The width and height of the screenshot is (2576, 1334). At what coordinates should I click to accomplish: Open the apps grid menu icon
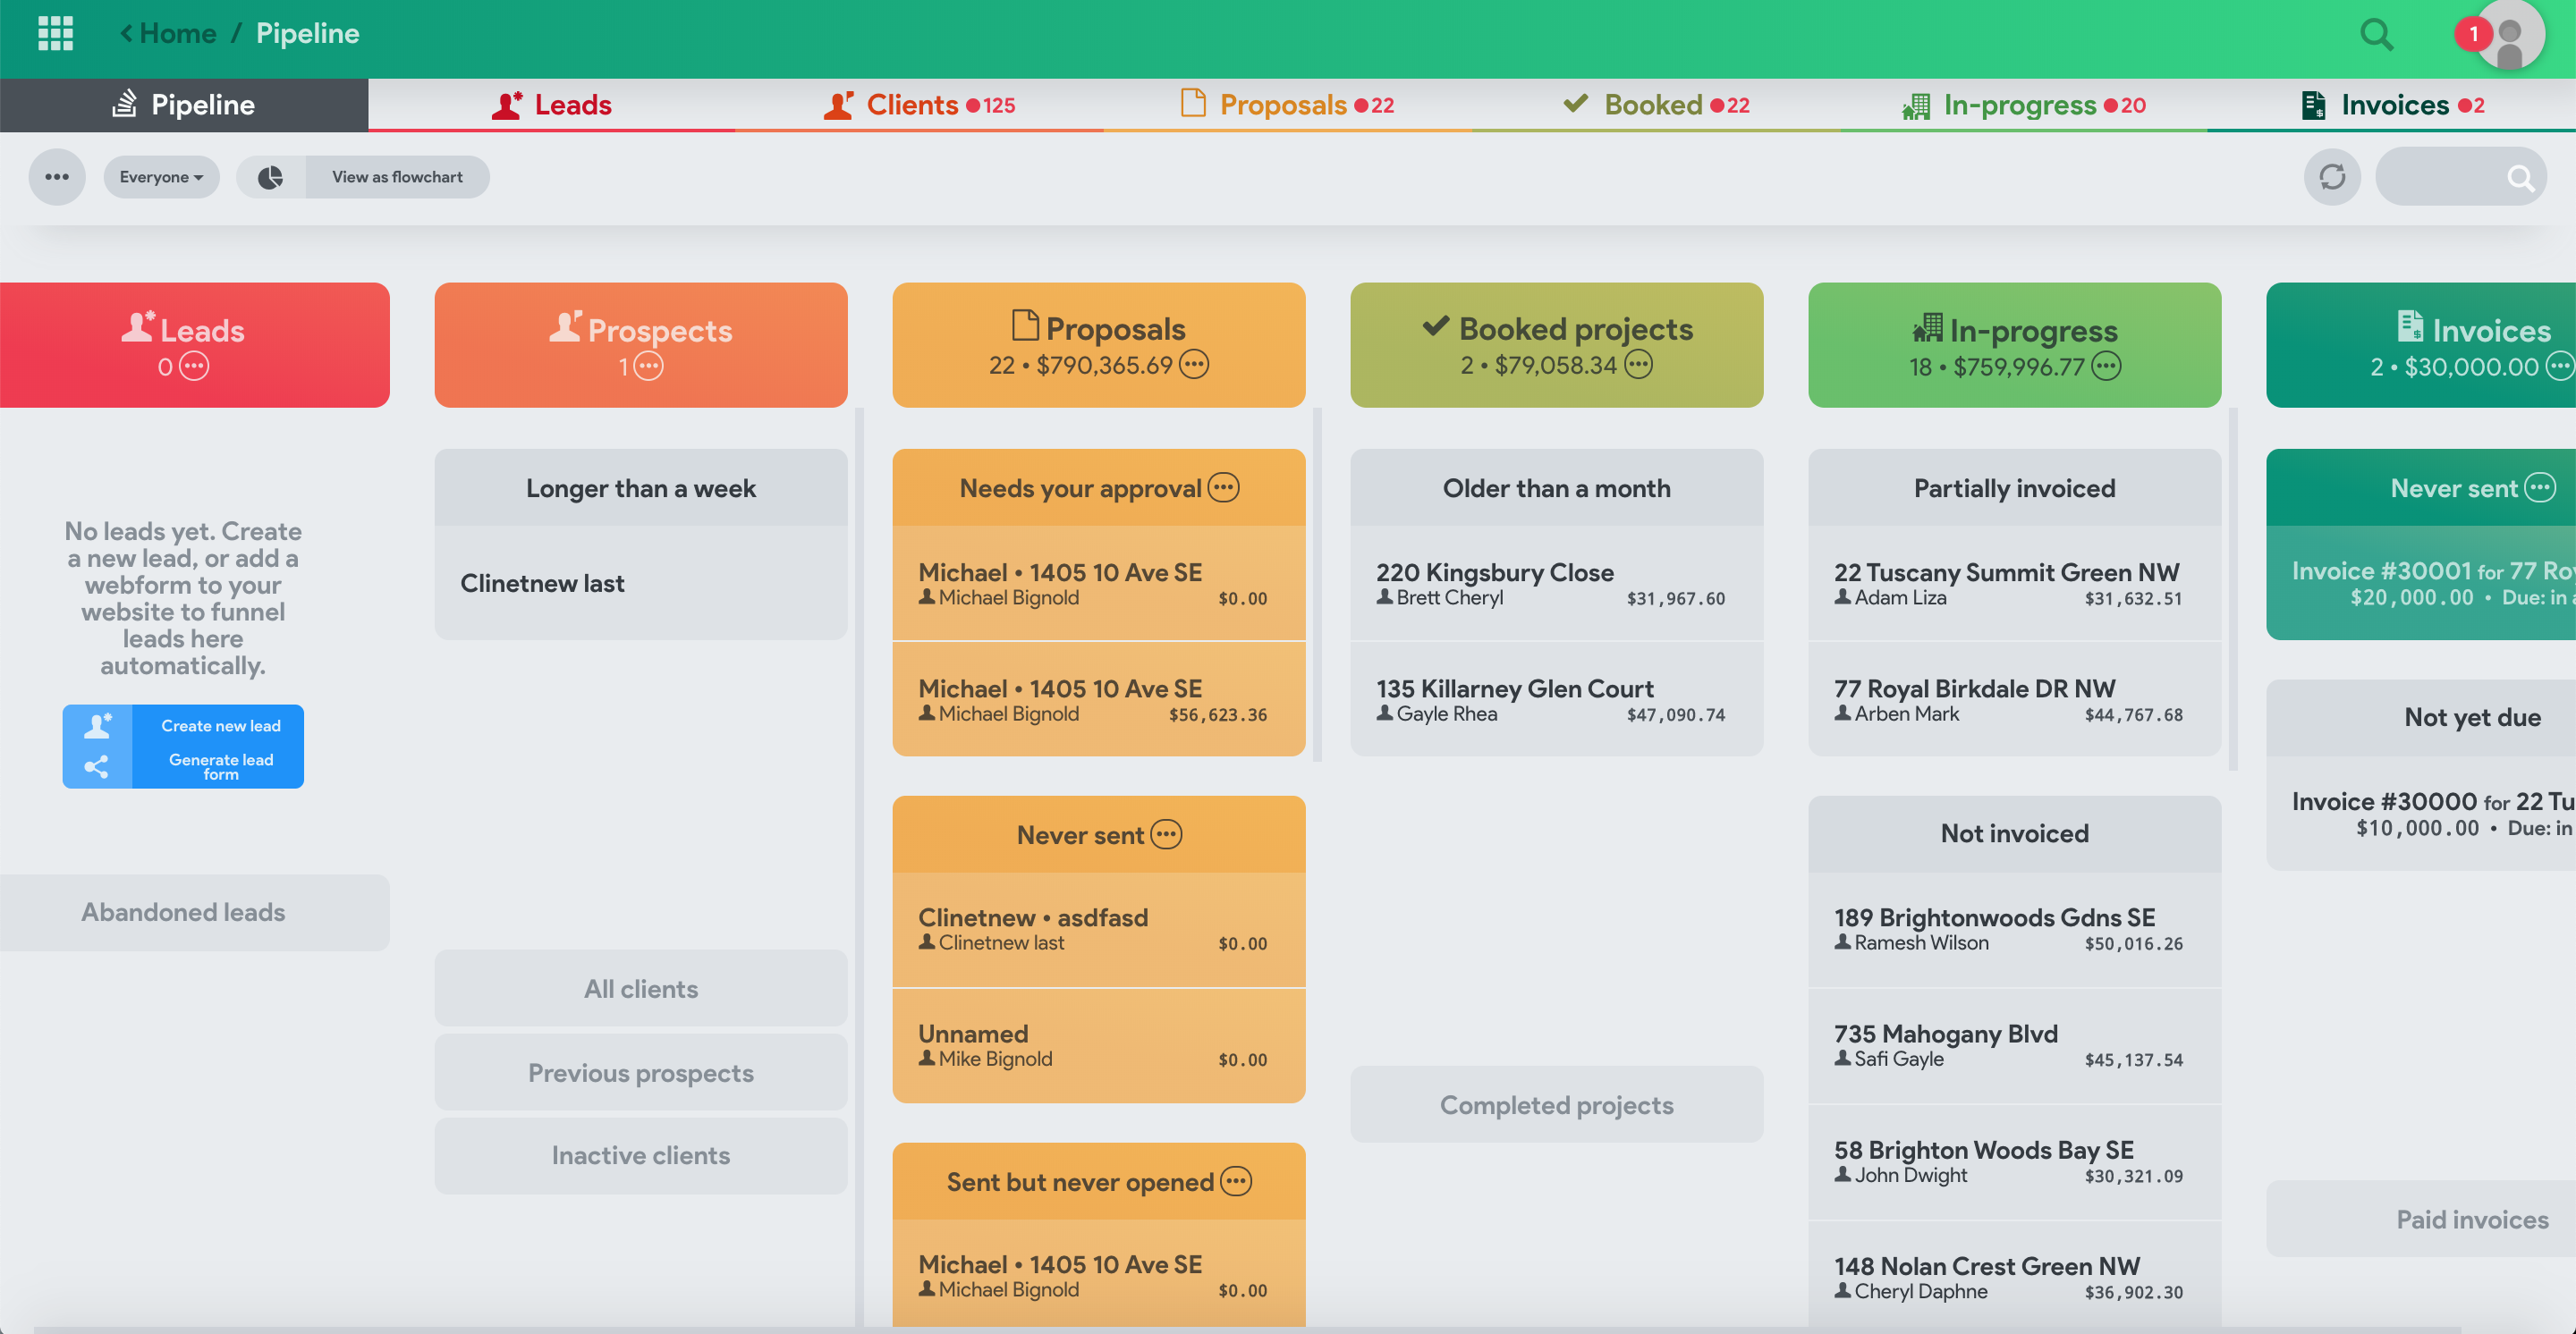pyautogui.click(x=55, y=33)
